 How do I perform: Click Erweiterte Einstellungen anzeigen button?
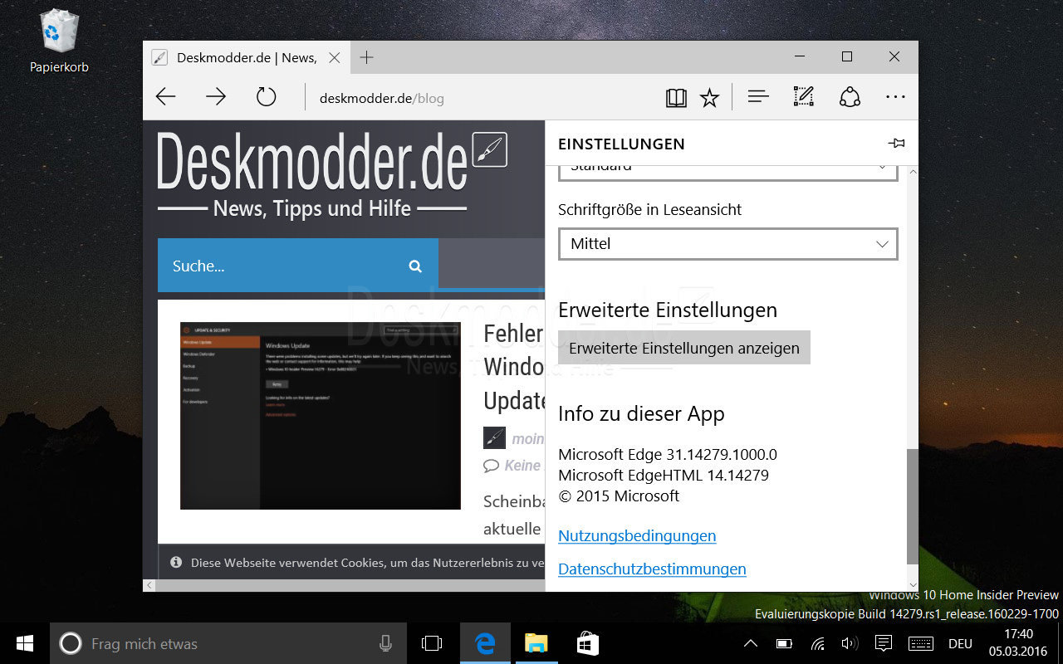click(684, 348)
